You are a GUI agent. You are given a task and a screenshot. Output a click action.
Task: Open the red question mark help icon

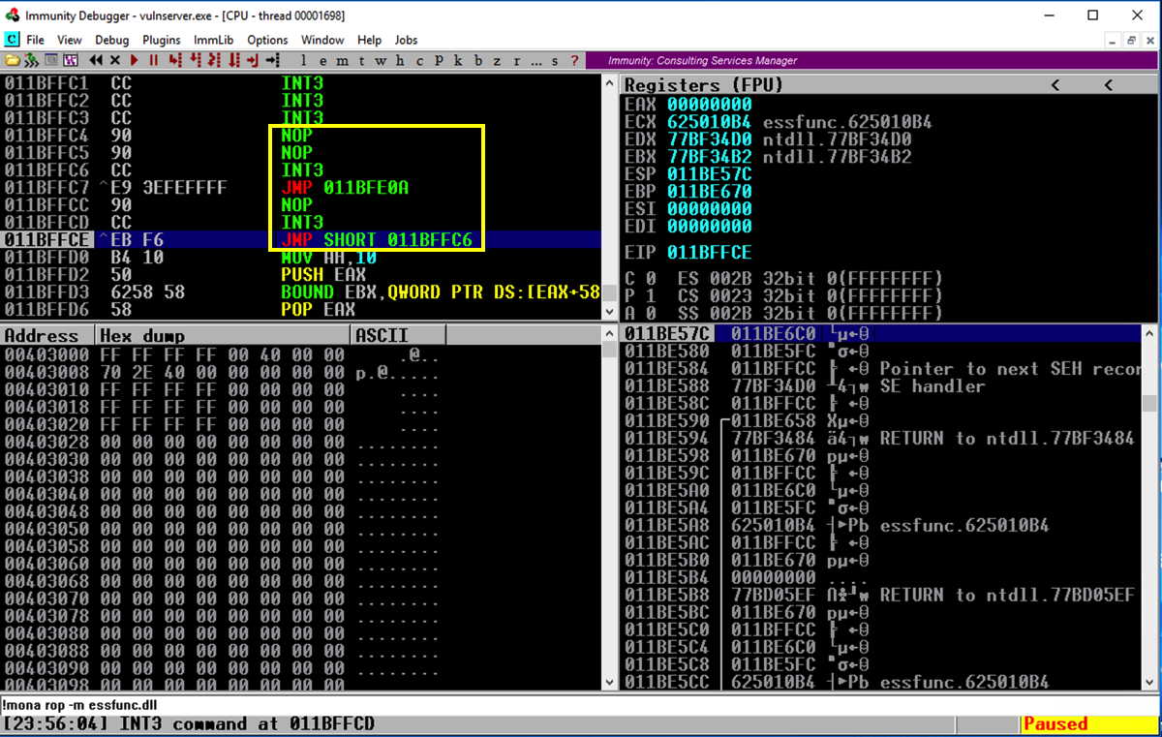574,60
